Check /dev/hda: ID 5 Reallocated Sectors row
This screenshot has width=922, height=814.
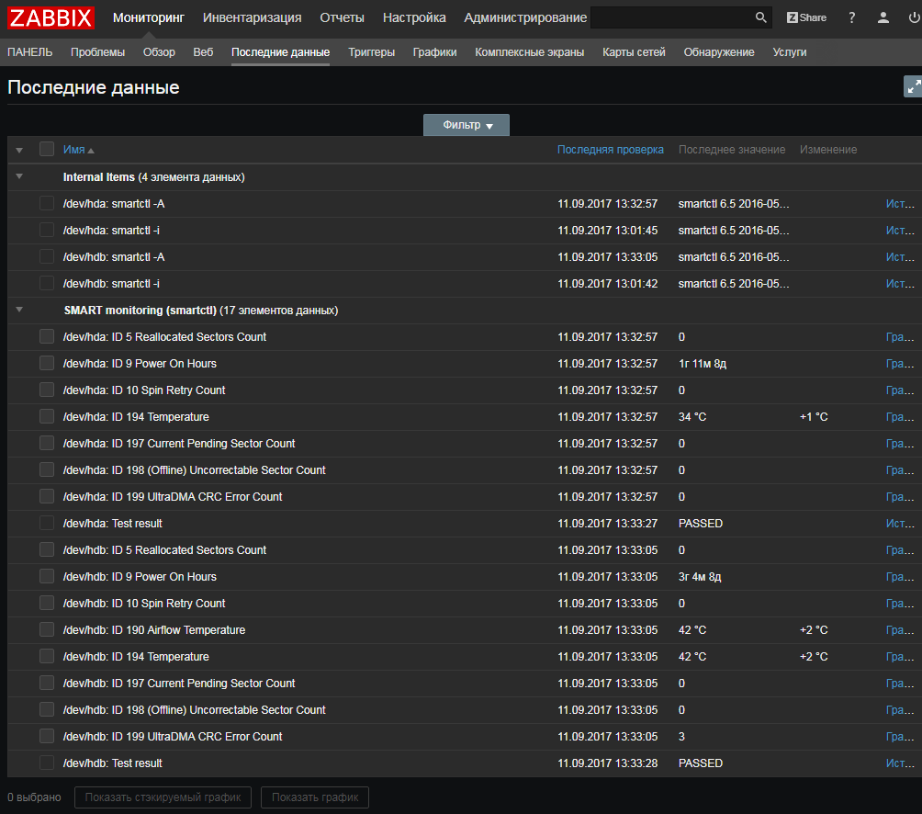(47, 336)
